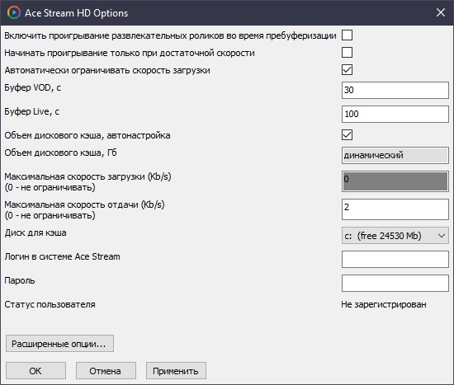Click the 'Статус пользователя' label

[x=50, y=304]
